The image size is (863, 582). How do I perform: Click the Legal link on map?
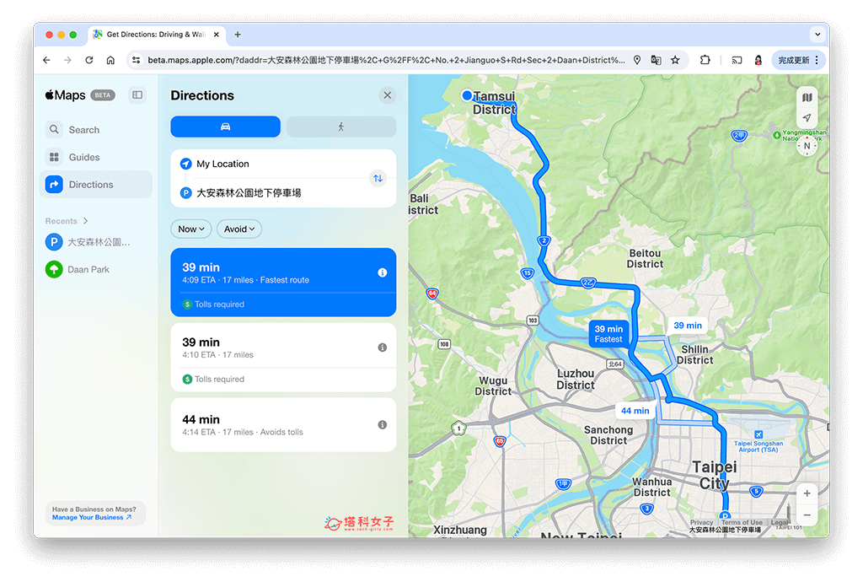780,522
